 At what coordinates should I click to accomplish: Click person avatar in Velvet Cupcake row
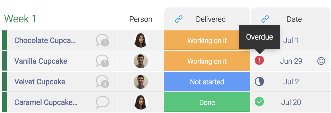(x=141, y=81)
